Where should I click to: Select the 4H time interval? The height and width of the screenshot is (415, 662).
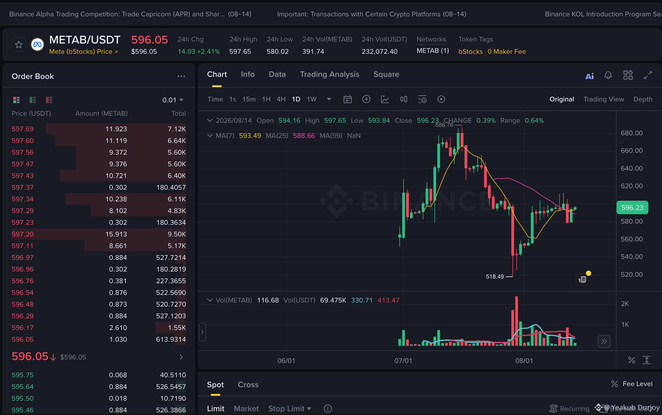(281, 99)
